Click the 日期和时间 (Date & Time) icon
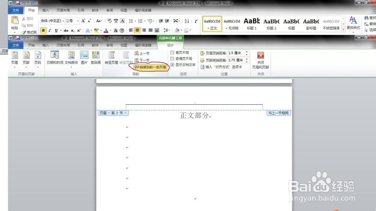This screenshot has height=211, width=376. point(55,58)
